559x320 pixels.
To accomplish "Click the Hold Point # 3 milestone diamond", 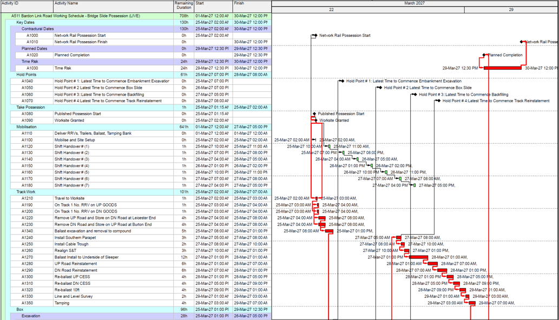I will coord(415,95).
